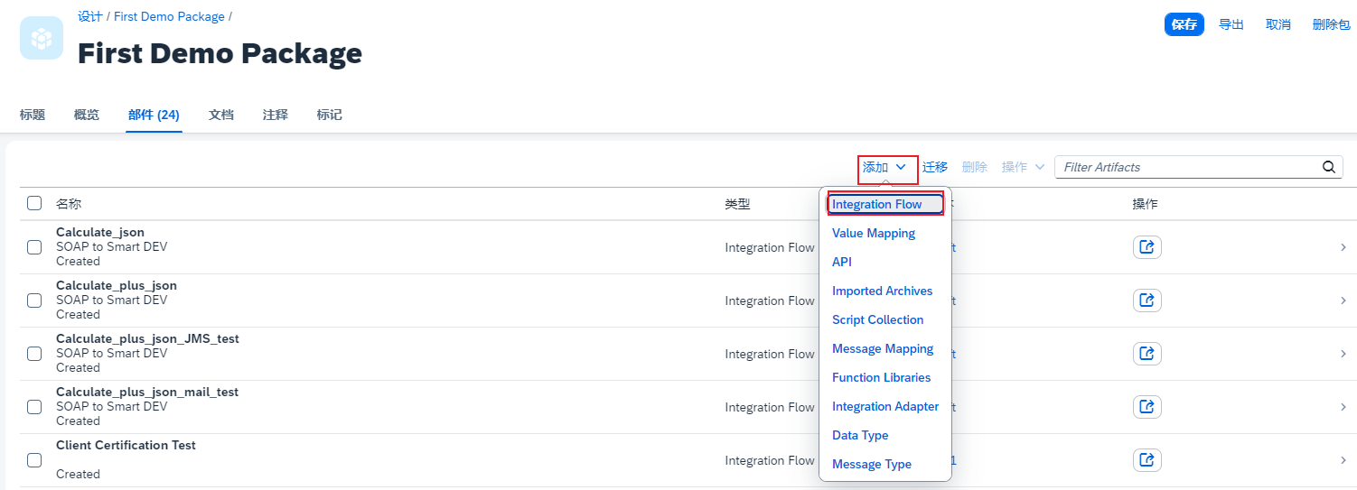
Task: Open the 标记 tab
Action: [x=330, y=115]
